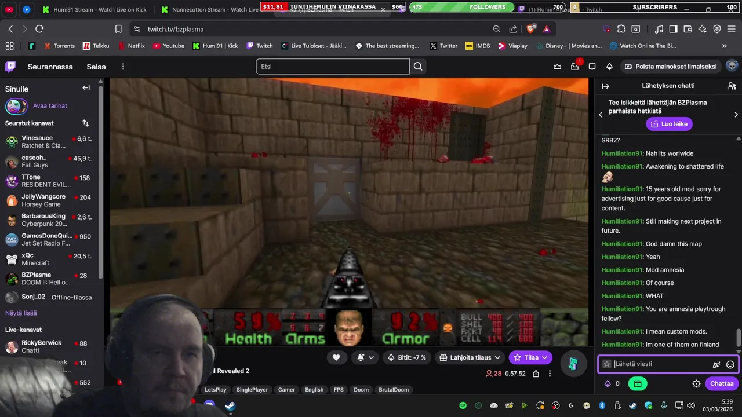742x417 pixels.
Task: Collapse the left Sinulle sidebar
Action: point(86,88)
